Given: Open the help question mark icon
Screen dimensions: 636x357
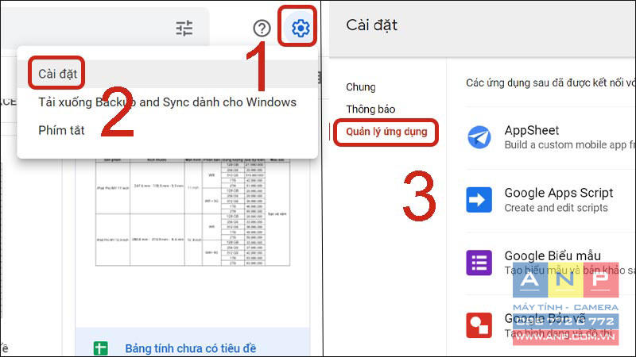Looking at the screenshot, I should click(x=262, y=29).
